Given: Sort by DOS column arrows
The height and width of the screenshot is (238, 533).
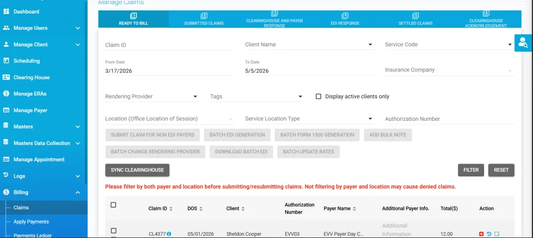Looking at the screenshot, I should click(201, 209).
